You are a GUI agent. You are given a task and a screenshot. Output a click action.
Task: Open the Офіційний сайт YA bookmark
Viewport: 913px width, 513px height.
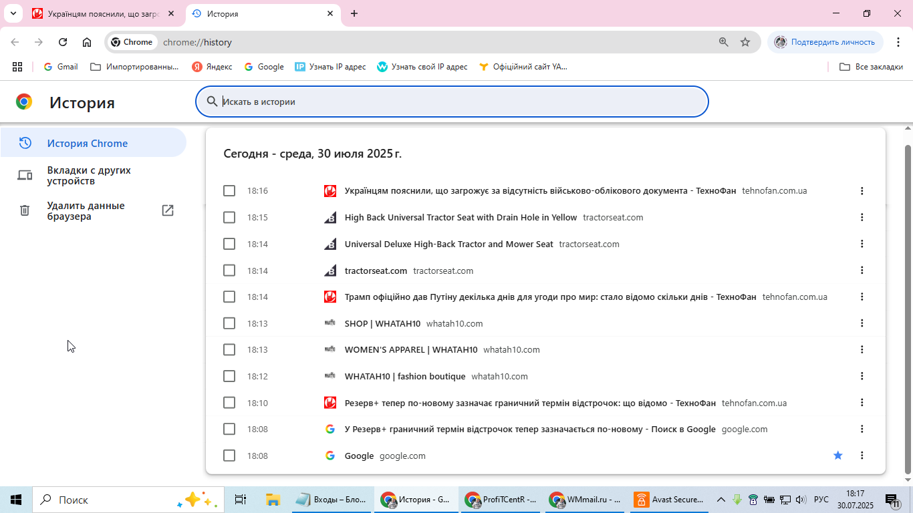click(x=523, y=67)
